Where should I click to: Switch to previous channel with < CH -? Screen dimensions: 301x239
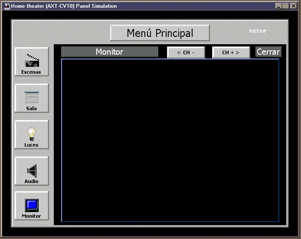pyautogui.click(x=186, y=52)
